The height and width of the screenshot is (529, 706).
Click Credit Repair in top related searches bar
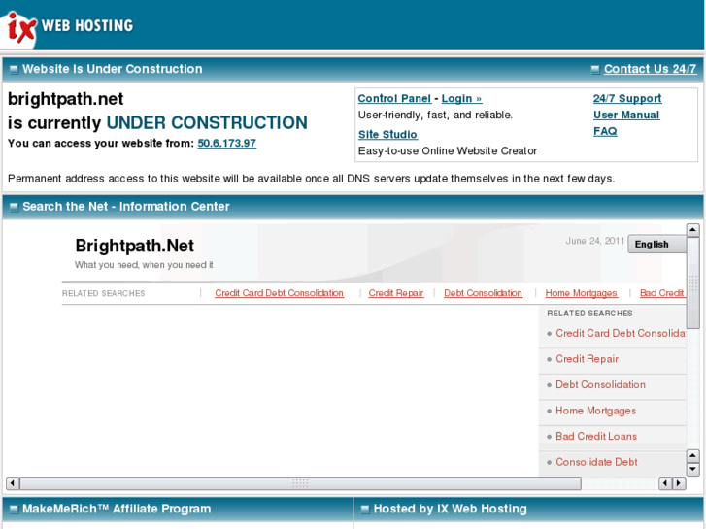tap(396, 293)
